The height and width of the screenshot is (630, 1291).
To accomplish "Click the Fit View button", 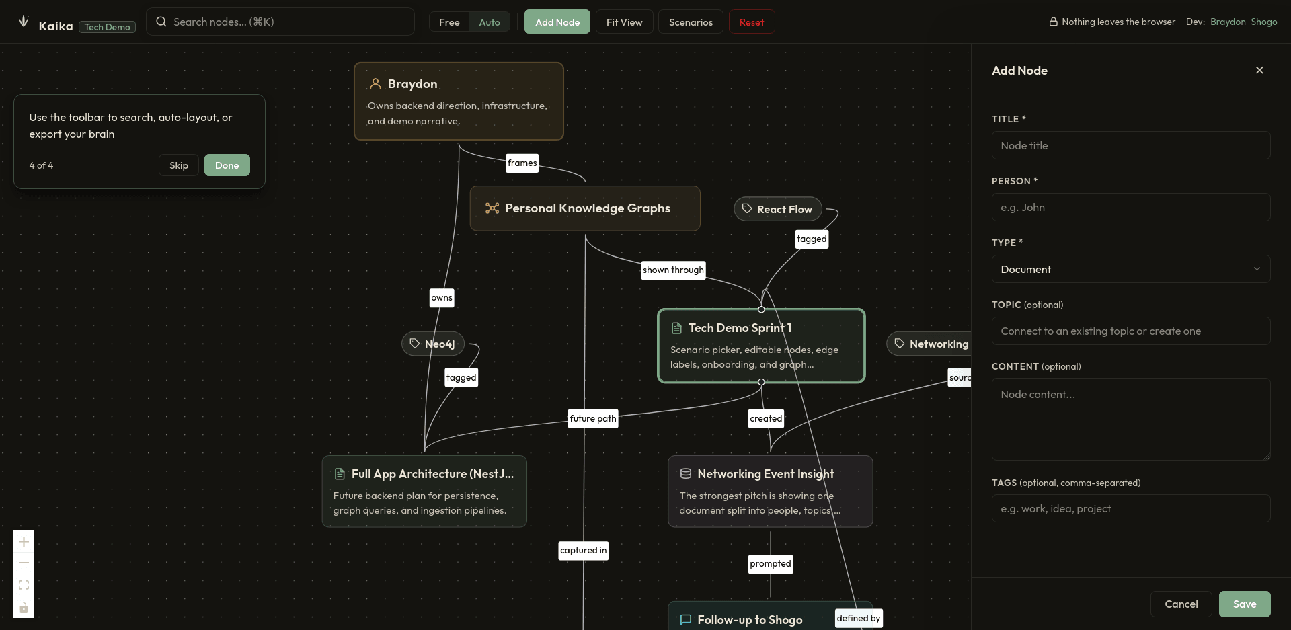I will [x=624, y=22].
